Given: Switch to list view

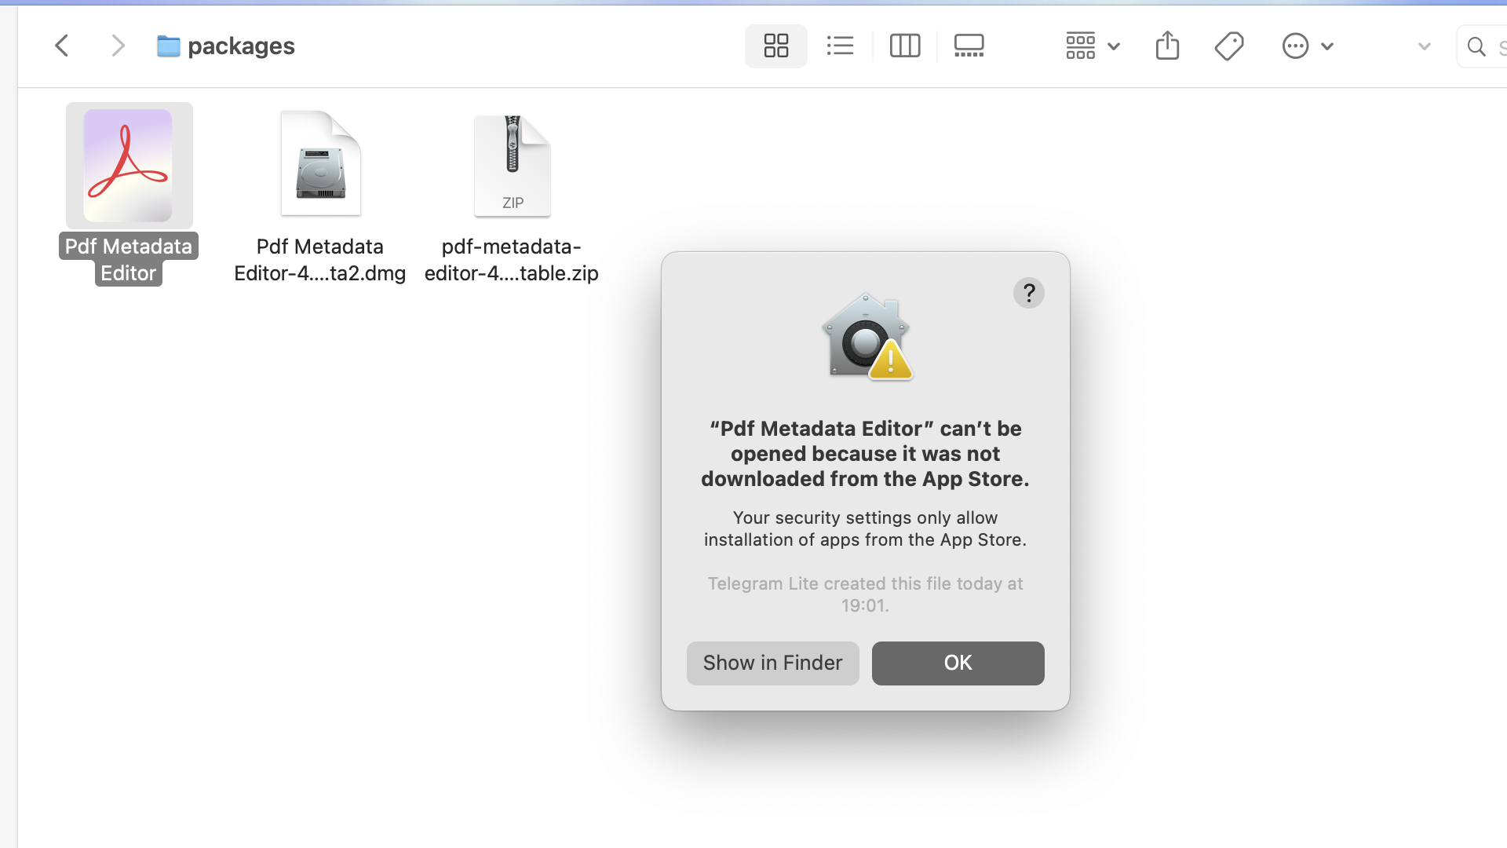Looking at the screenshot, I should 840,46.
